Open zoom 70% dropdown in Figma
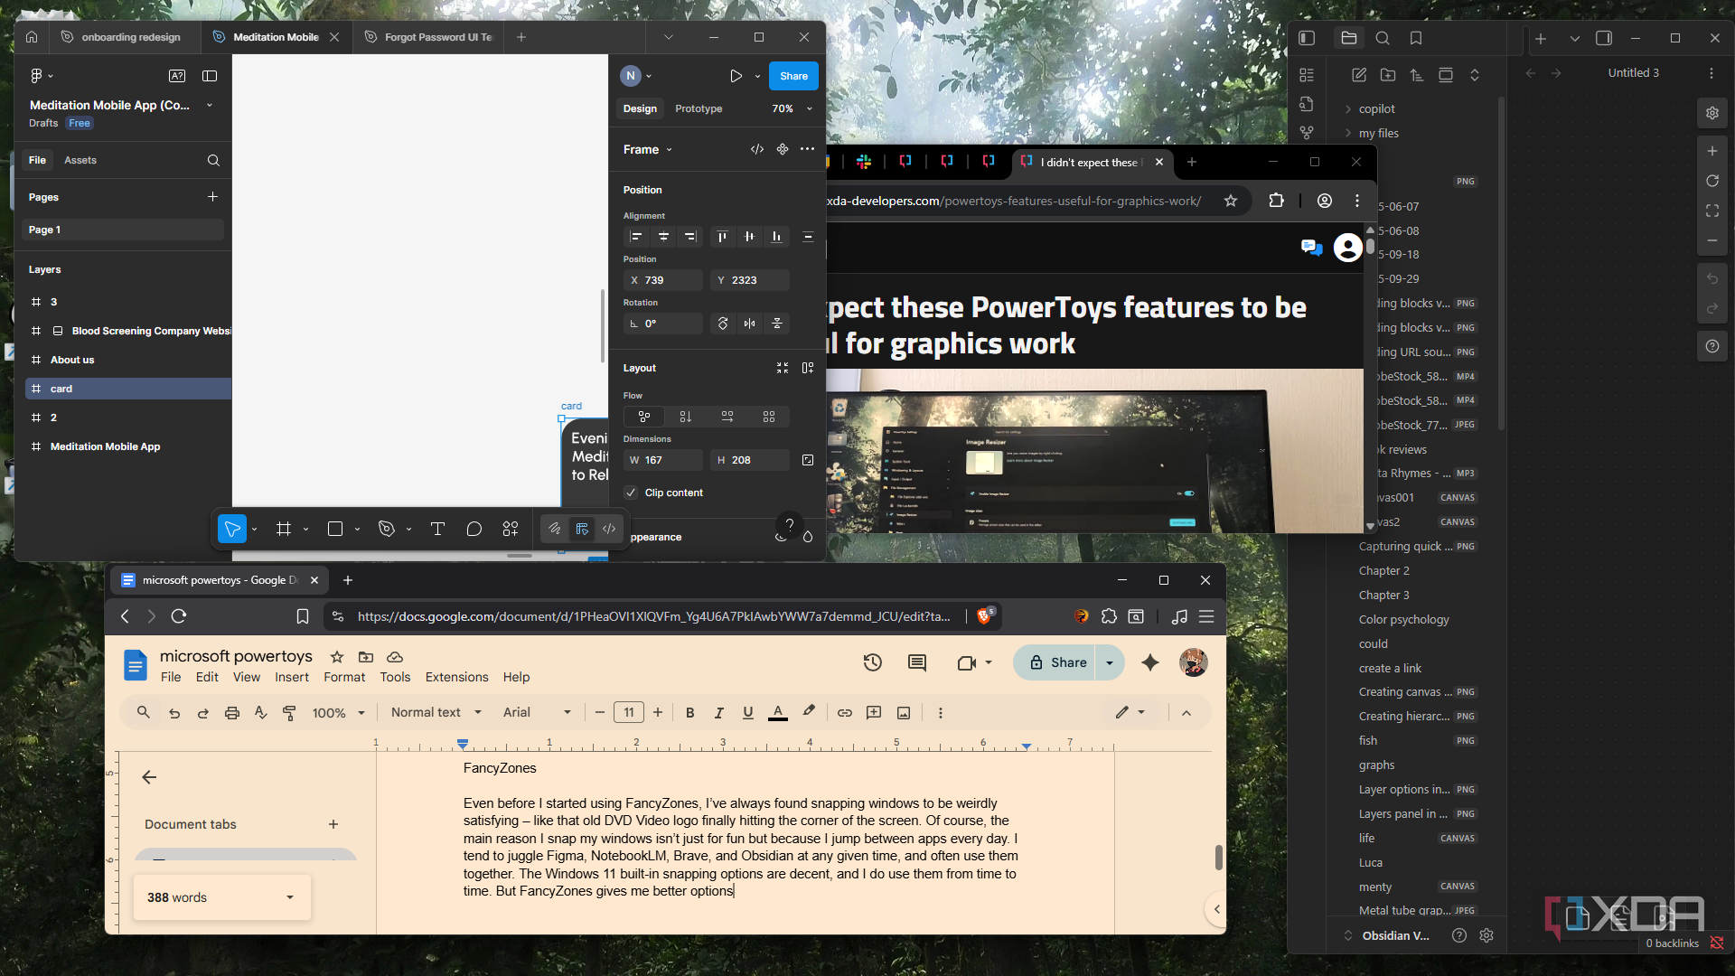This screenshot has height=976, width=1735. point(792,108)
